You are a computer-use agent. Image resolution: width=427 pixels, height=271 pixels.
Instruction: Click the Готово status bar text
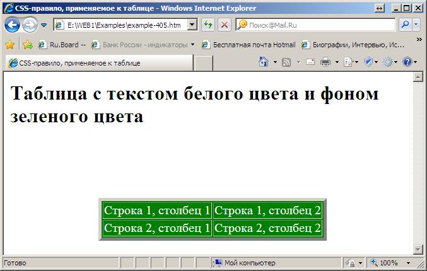[15, 263]
